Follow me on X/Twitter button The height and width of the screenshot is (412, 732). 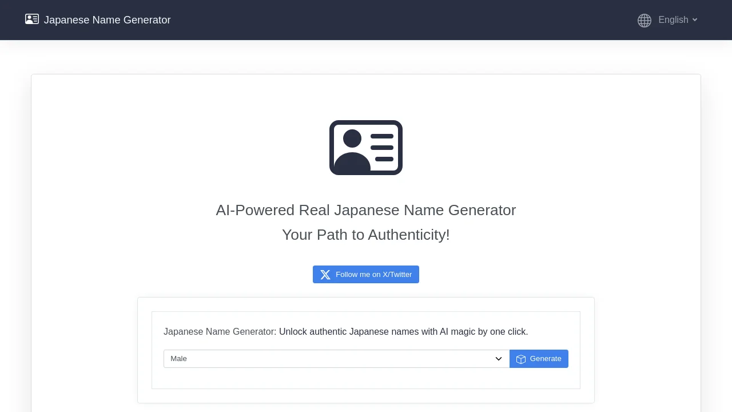click(366, 274)
